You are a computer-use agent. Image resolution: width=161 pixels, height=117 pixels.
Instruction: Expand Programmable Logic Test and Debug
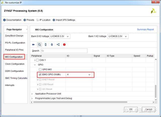(32, 98)
